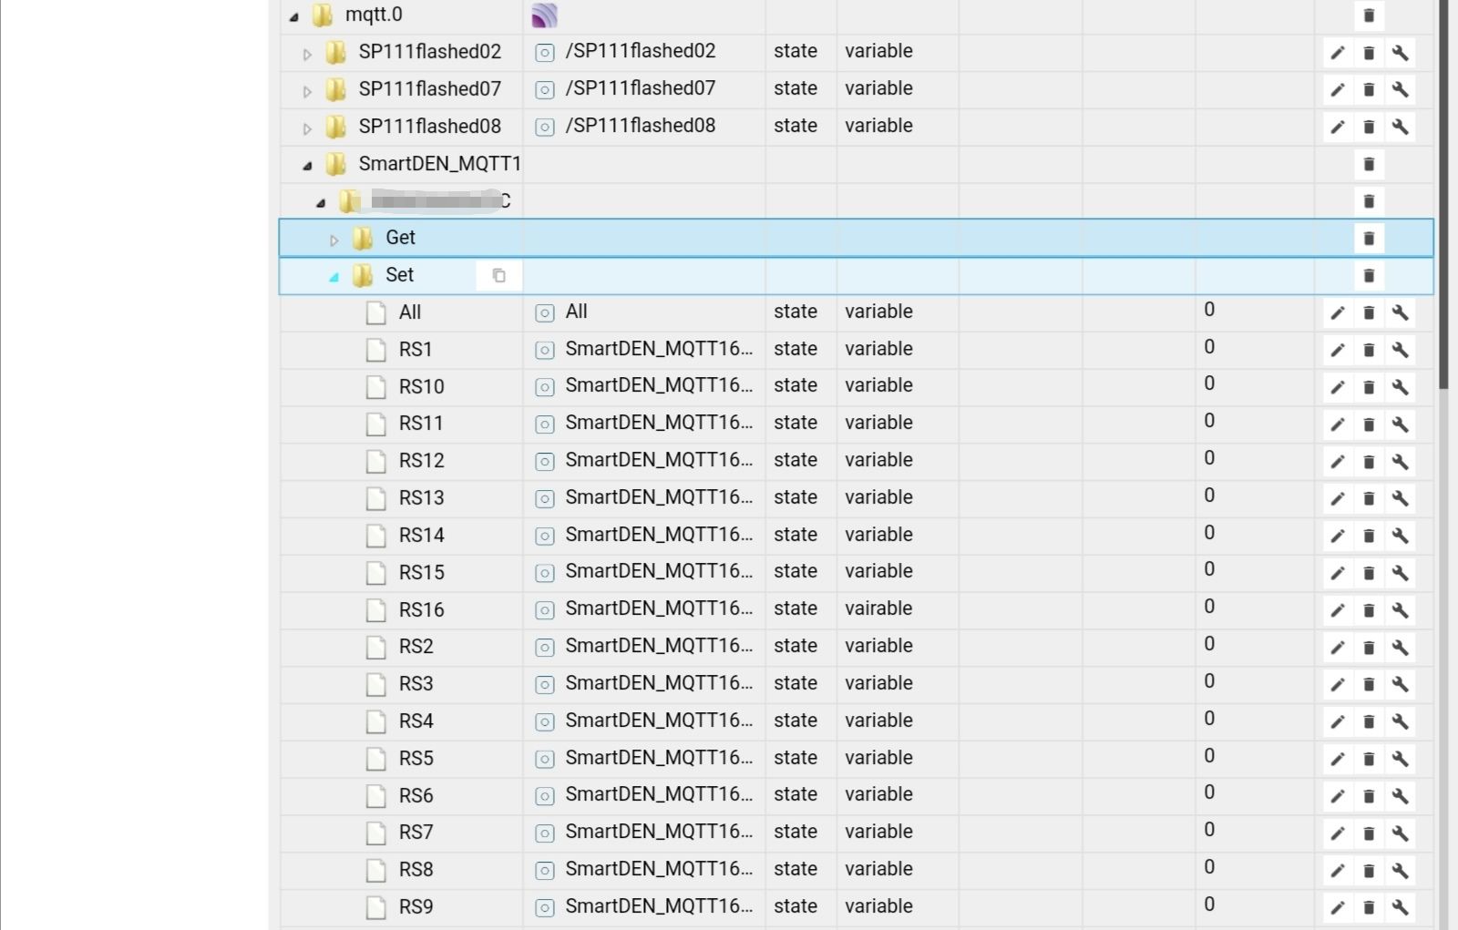Select the SmartDEN_MQTT1 folder label
The width and height of the screenshot is (1458, 930).
click(x=439, y=164)
